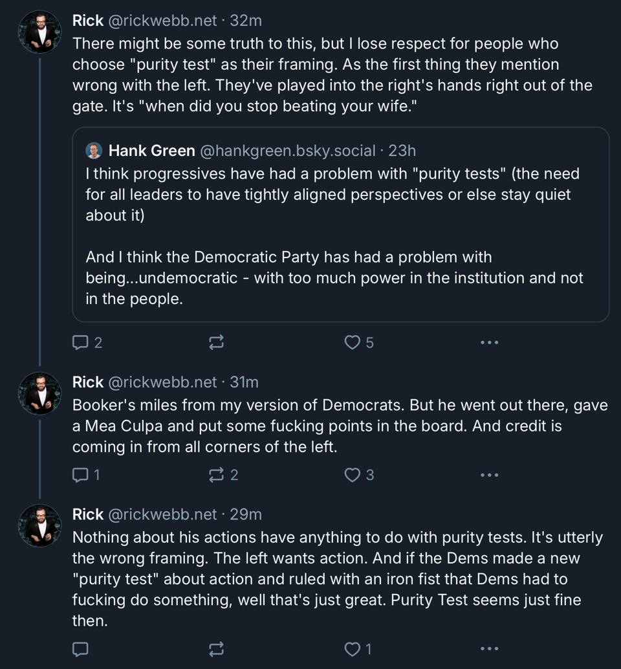Viewport: 621px width, 669px height.
Task: Reply to the Booker post
Action: [x=80, y=475]
